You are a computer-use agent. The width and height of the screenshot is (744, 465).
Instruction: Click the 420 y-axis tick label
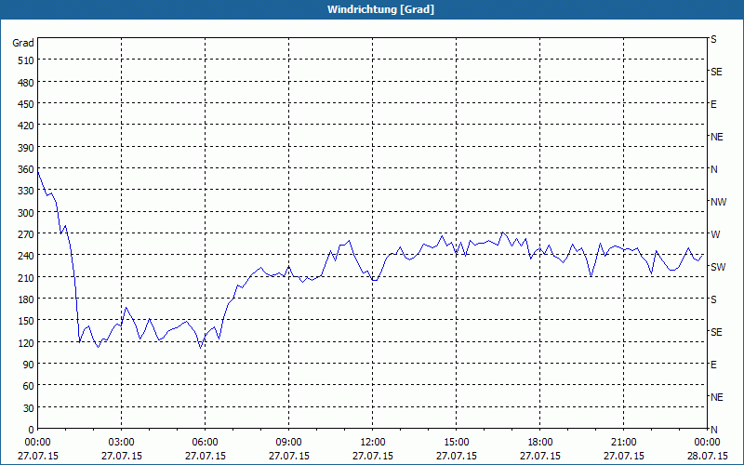click(26, 126)
